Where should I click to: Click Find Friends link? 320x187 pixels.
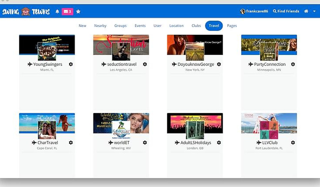[x=286, y=11]
